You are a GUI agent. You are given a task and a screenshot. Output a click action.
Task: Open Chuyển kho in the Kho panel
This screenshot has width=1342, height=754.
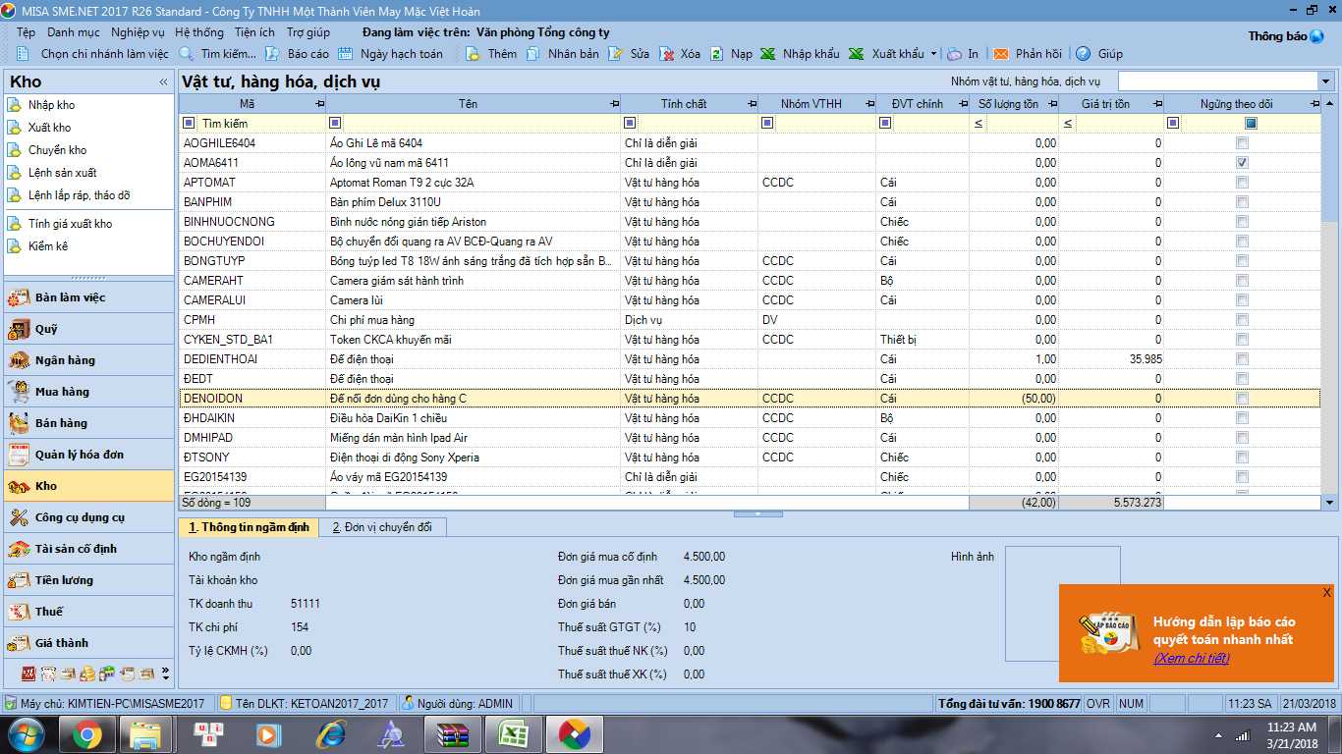tap(57, 150)
